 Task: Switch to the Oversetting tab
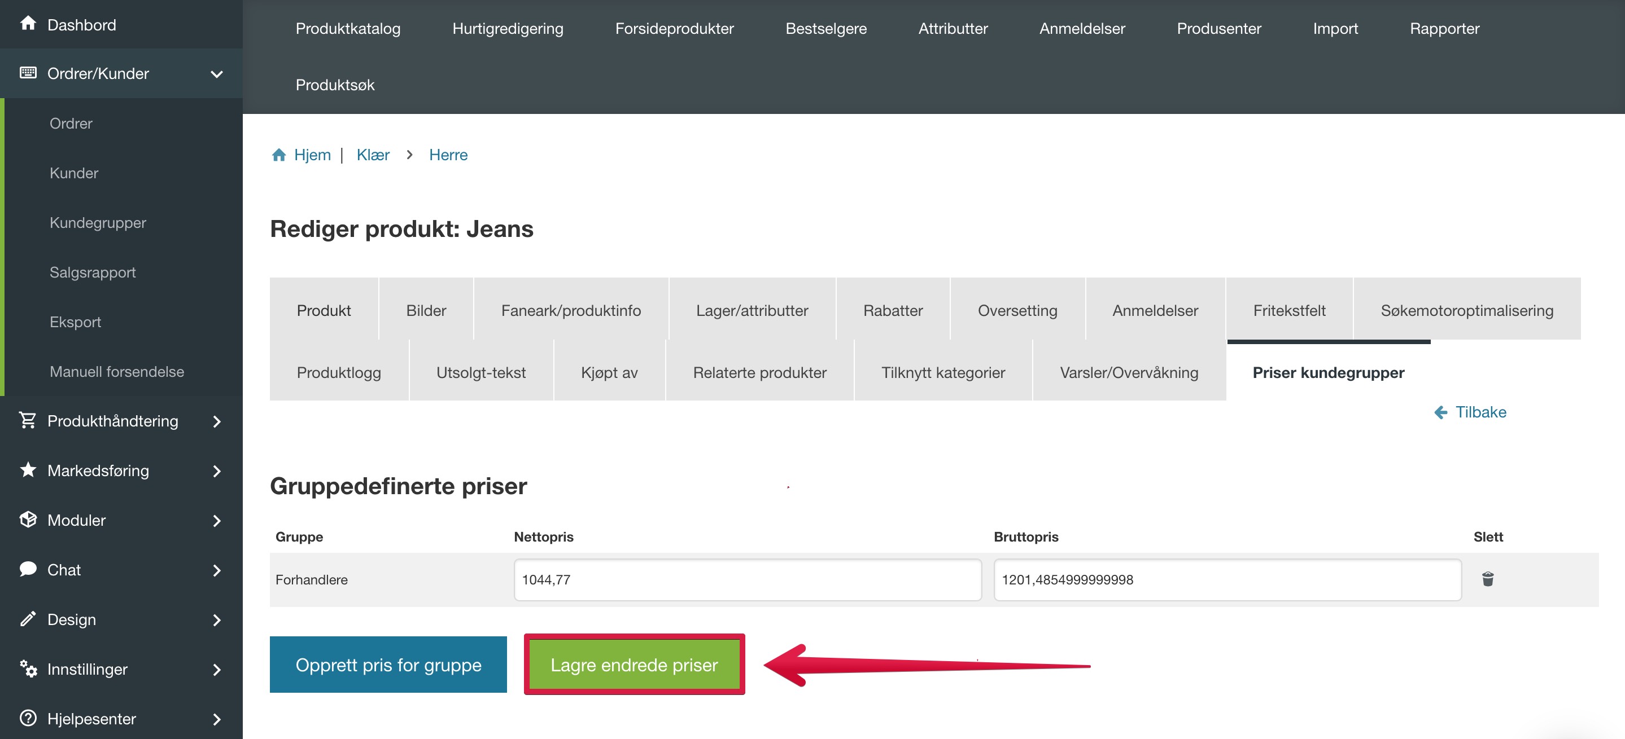point(1017,309)
